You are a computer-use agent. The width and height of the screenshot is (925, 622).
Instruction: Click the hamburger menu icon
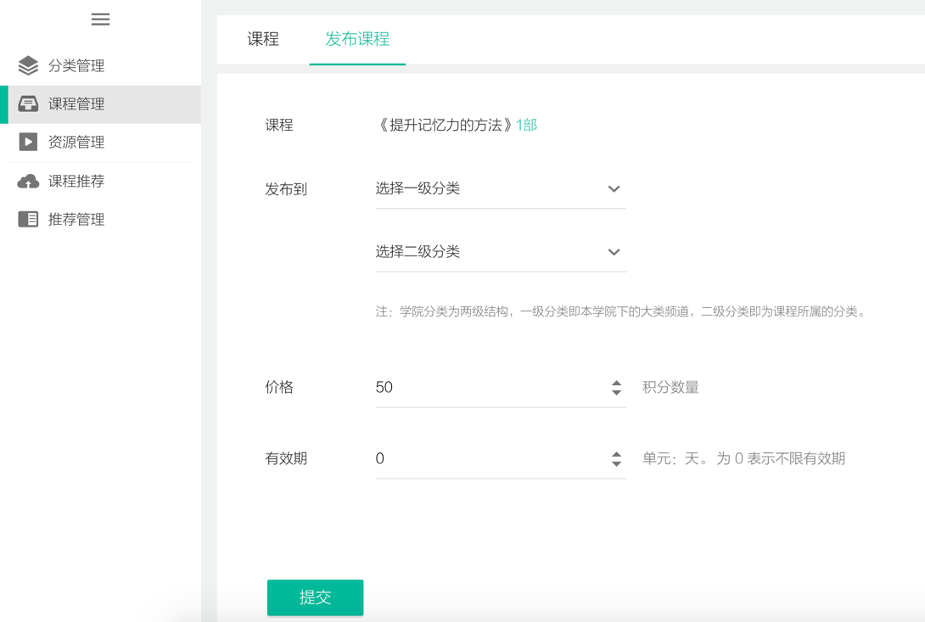click(100, 20)
